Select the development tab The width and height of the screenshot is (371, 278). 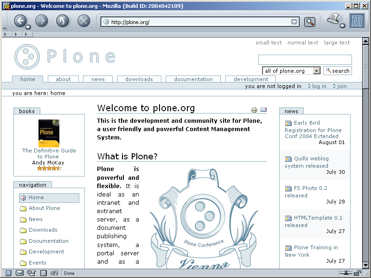tap(251, 79)
